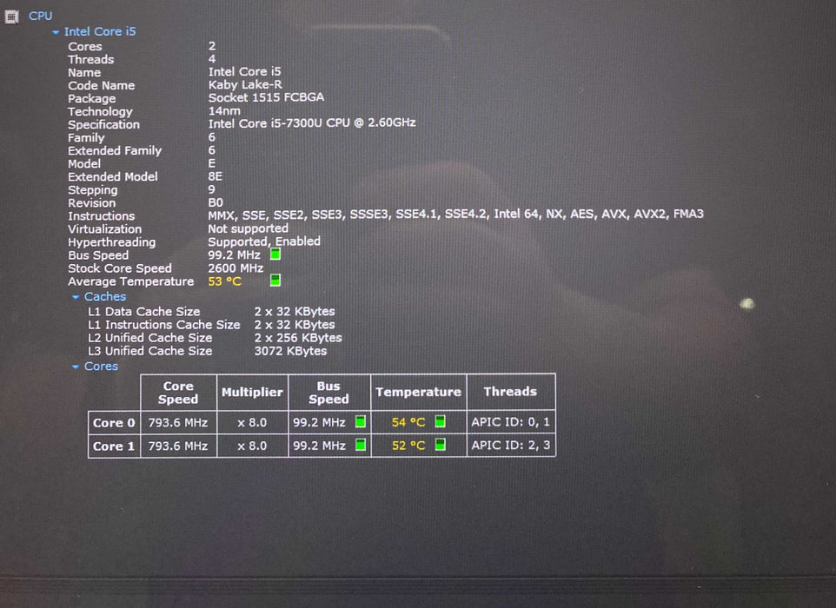Screen dimensions: 836x608
Task: Collapse the Caches section arrow
Action: 76,297
